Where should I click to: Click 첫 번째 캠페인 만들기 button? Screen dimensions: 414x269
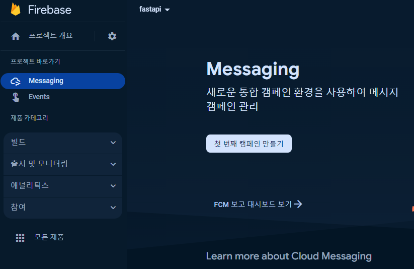(x=249, y=144)
